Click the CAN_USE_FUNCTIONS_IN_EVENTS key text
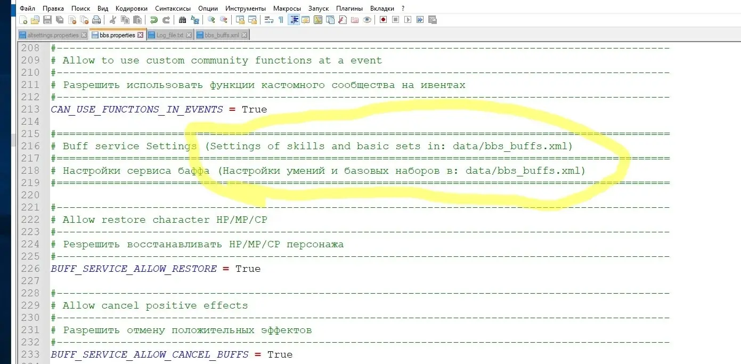 (x=137, y=109)
